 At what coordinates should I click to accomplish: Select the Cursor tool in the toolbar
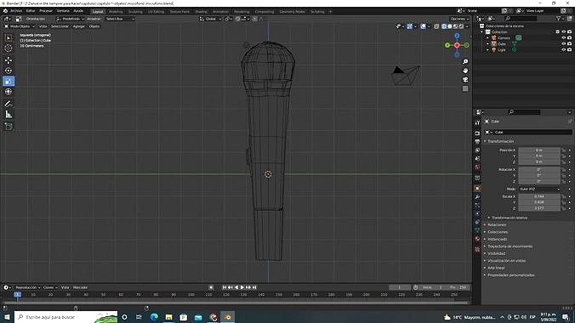[9, 48]
